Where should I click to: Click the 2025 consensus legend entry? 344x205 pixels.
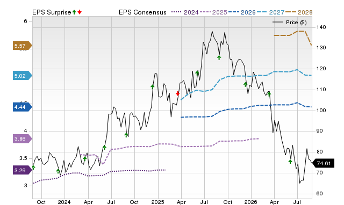click(213, 12)
